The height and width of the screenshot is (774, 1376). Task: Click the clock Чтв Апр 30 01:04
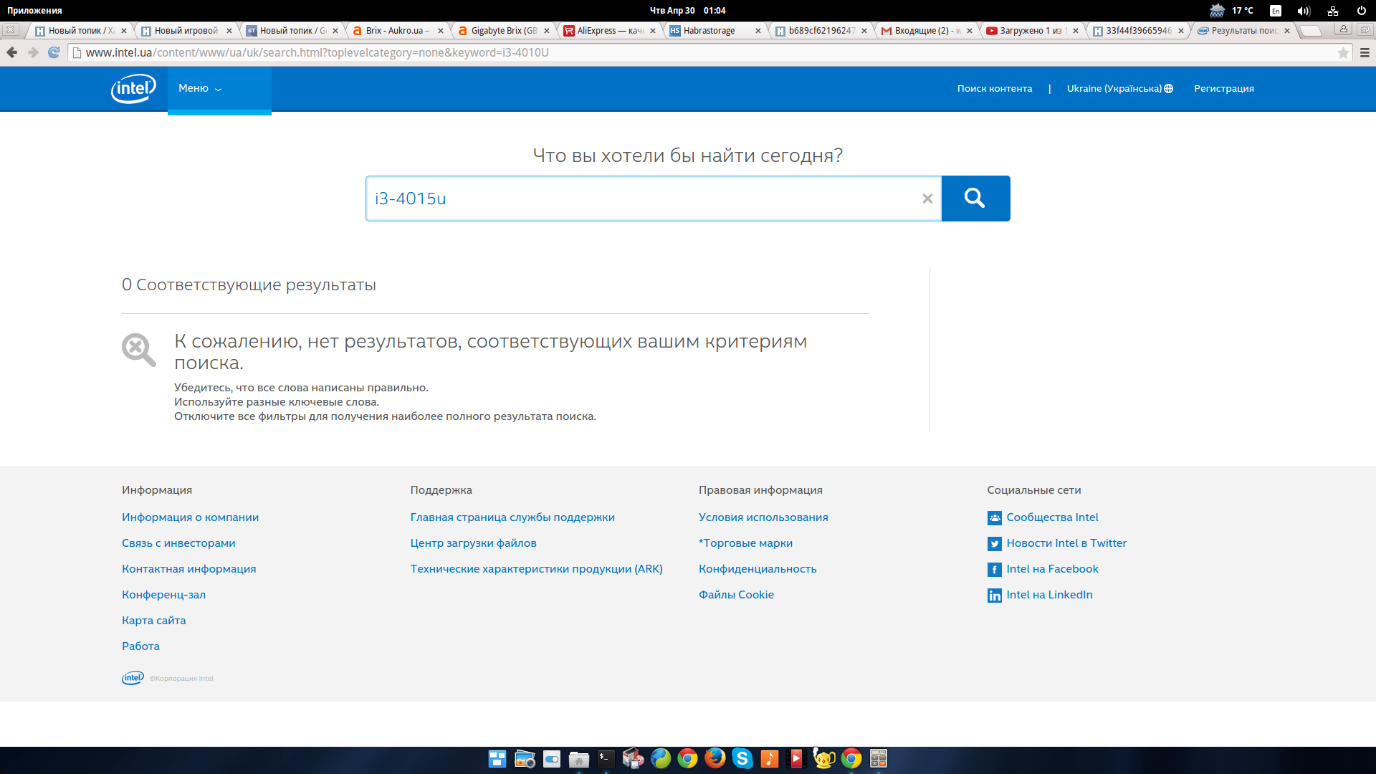point(687,11)
